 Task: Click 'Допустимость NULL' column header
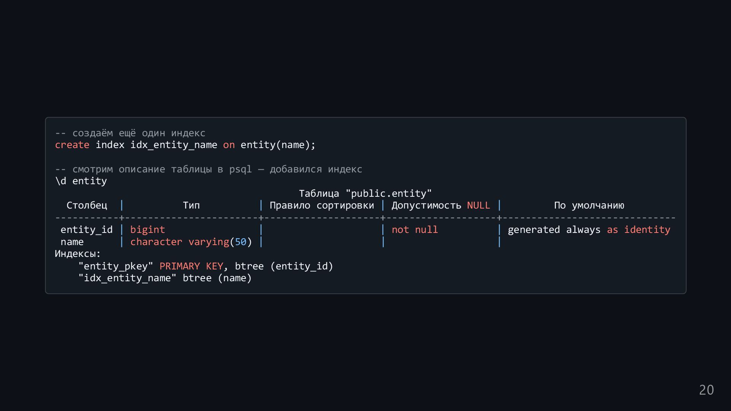[441, 205]
